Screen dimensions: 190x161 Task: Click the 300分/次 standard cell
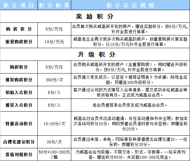[x=54, y=80]
